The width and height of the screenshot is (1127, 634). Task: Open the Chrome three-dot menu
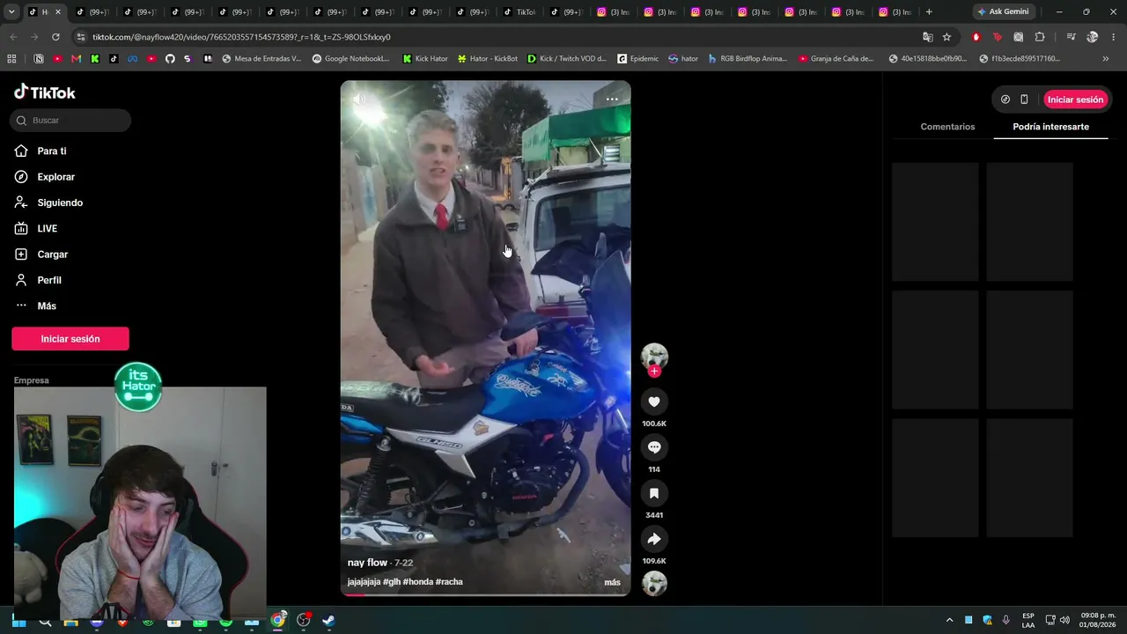pos(1114,37)
